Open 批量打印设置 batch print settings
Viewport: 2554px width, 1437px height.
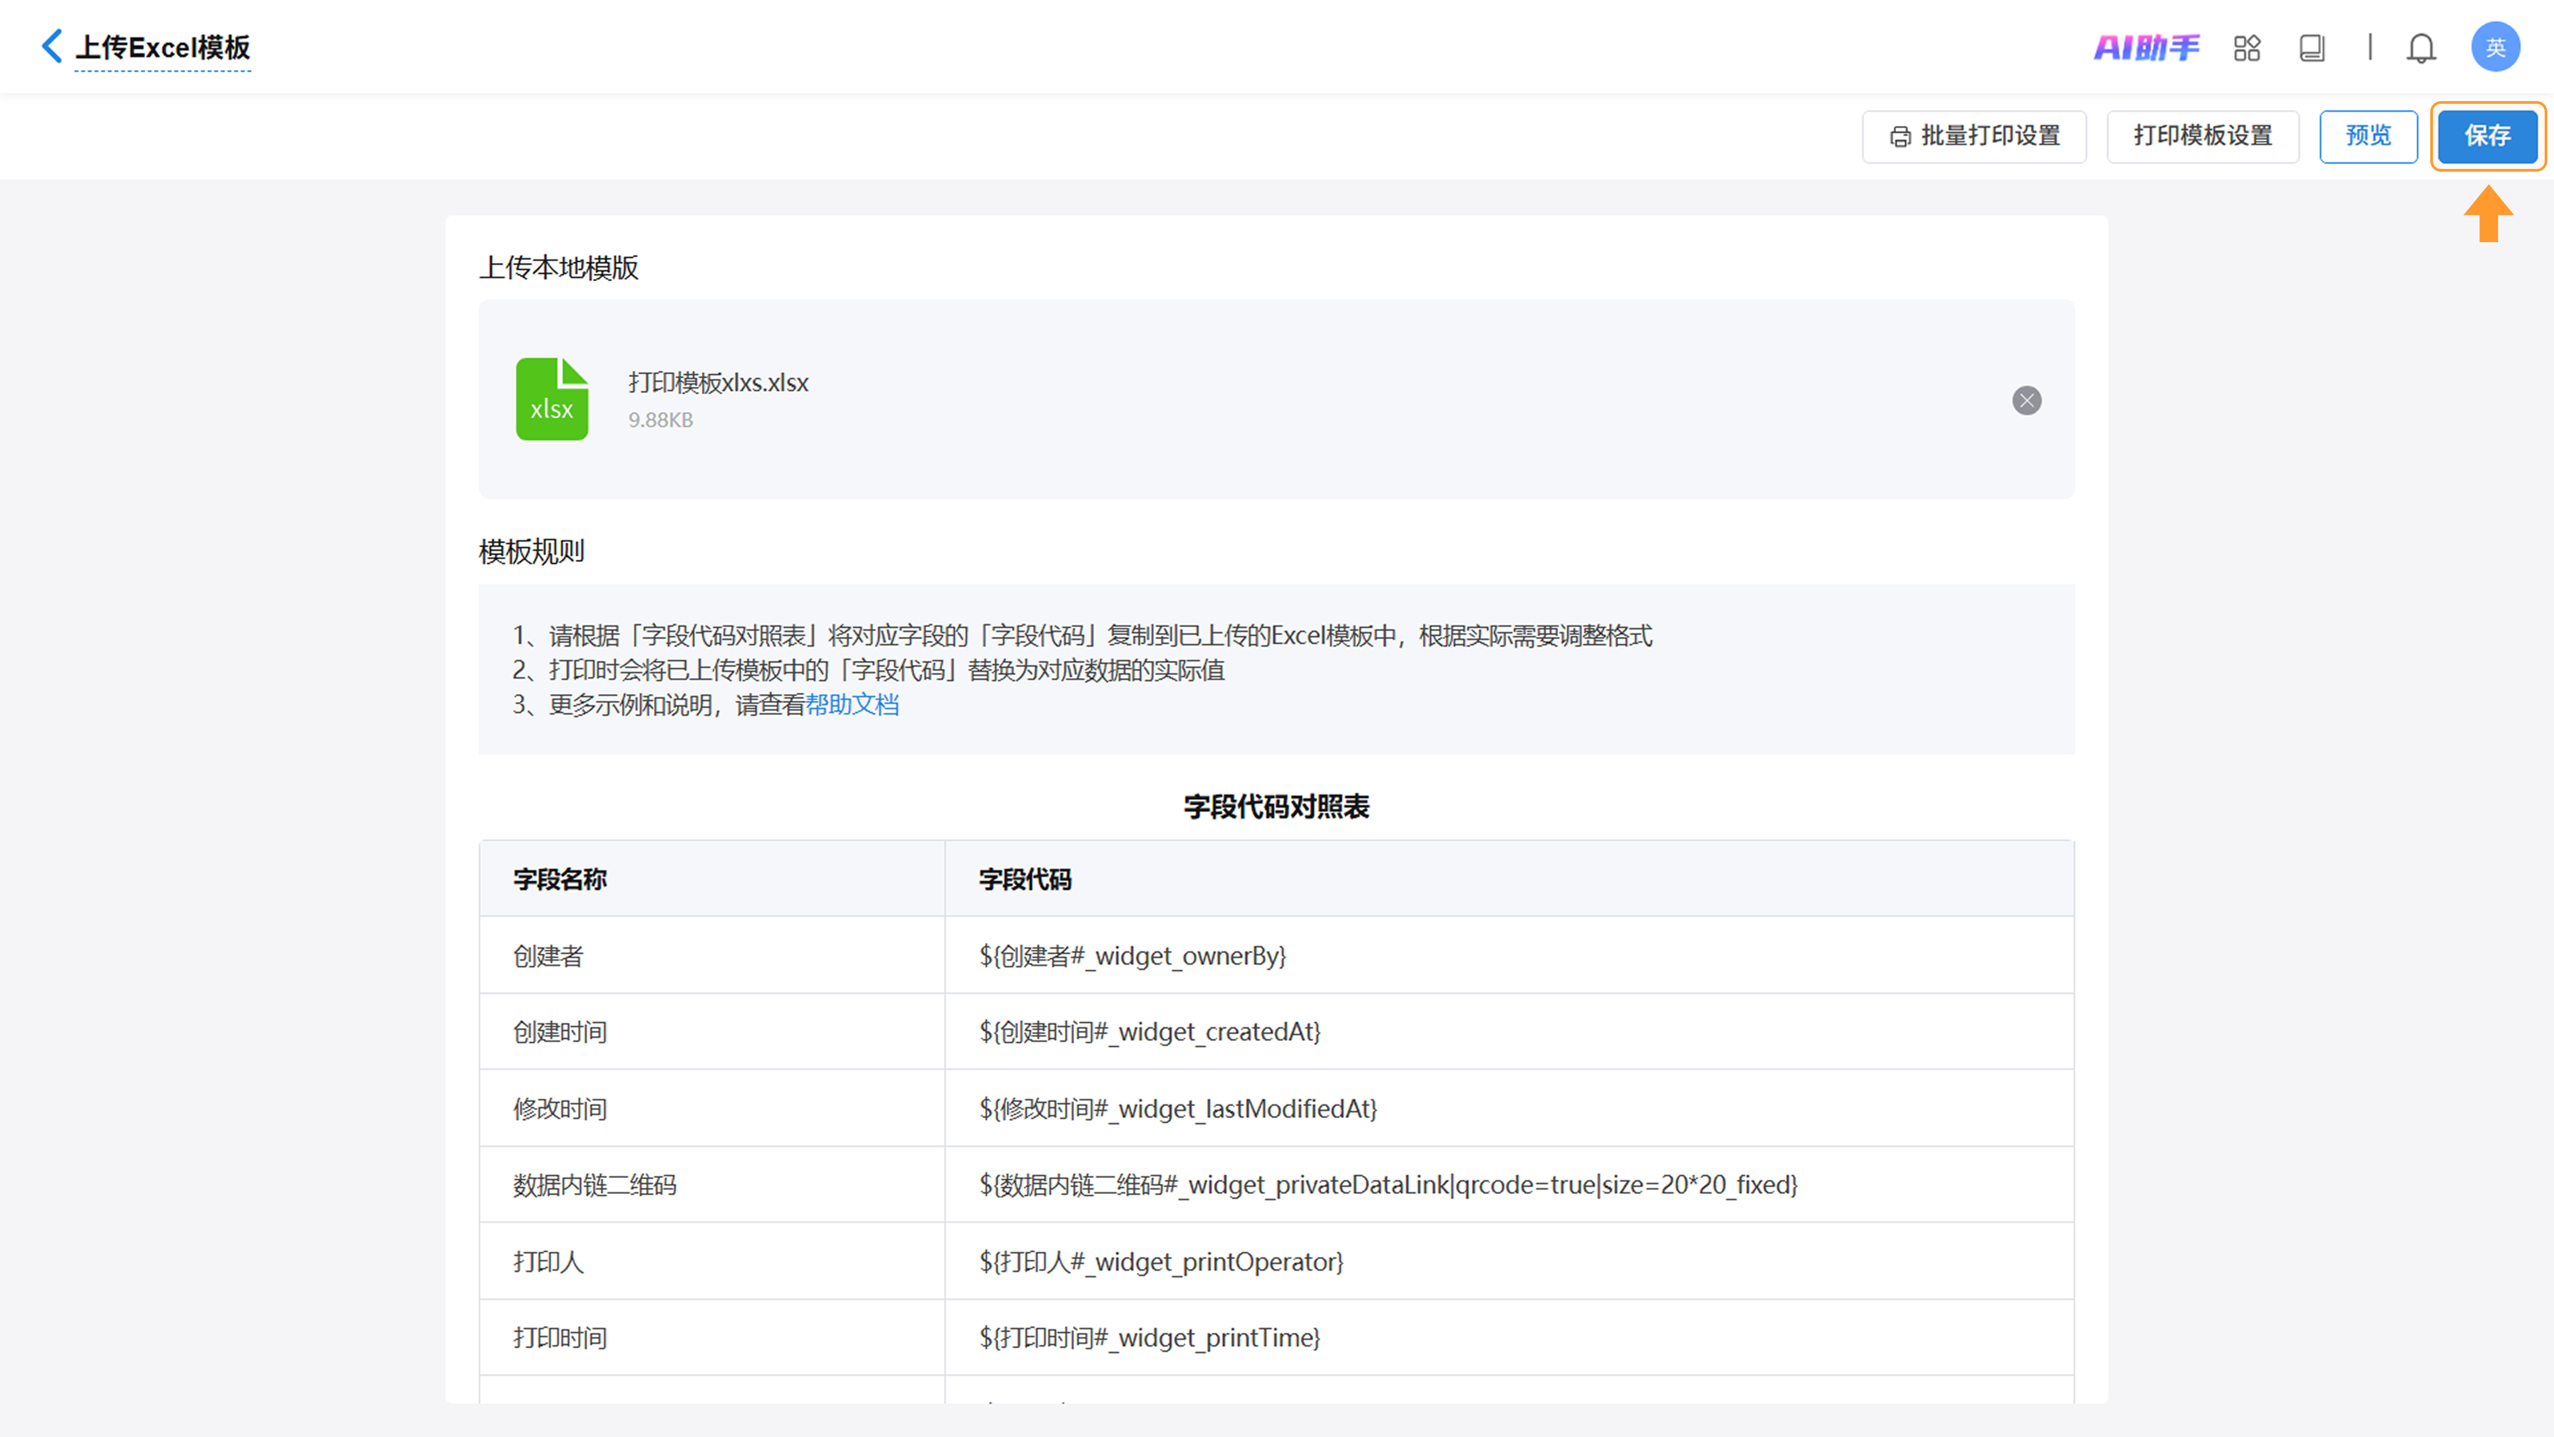point(1974,136)
